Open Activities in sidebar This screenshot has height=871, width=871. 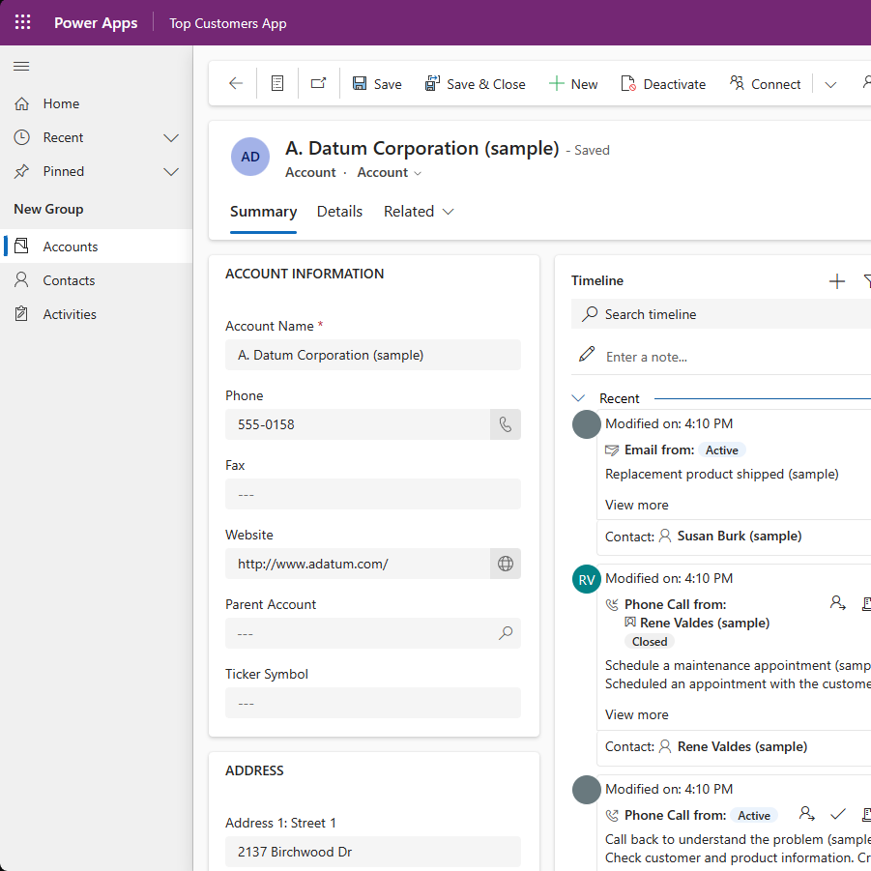click(x=97, y=314)
